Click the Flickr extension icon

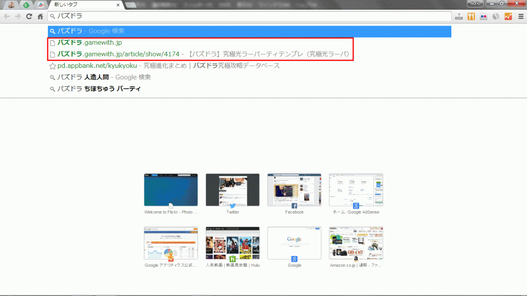click(x=483, y=16)
